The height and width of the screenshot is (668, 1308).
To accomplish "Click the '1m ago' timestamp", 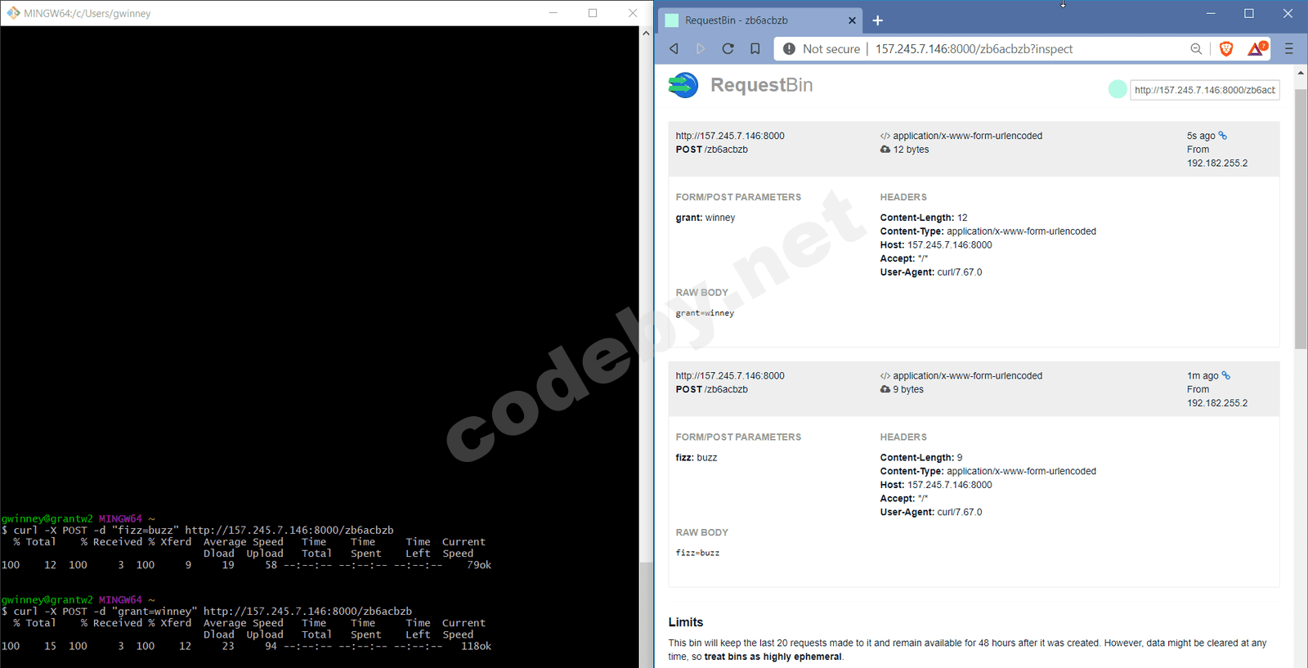I will tap(1203, 376).
